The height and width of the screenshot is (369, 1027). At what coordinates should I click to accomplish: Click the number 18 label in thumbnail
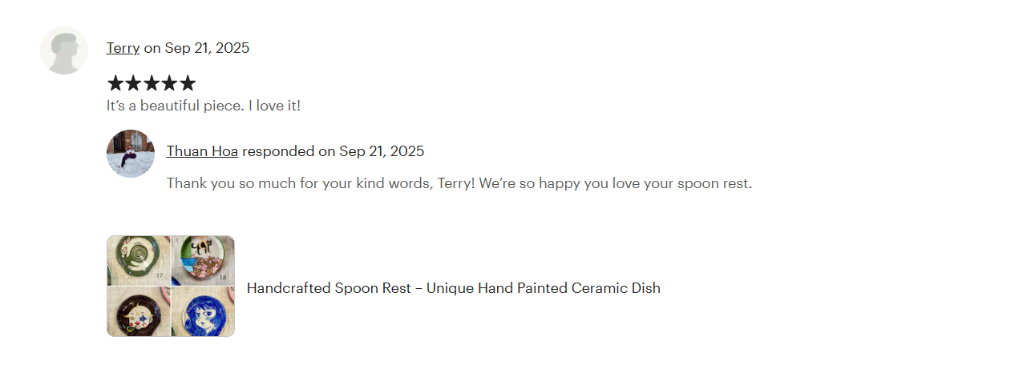tap(223, 277)
